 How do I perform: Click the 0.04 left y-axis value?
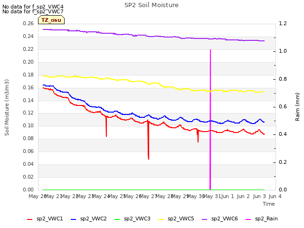click(x=28, y=164)
